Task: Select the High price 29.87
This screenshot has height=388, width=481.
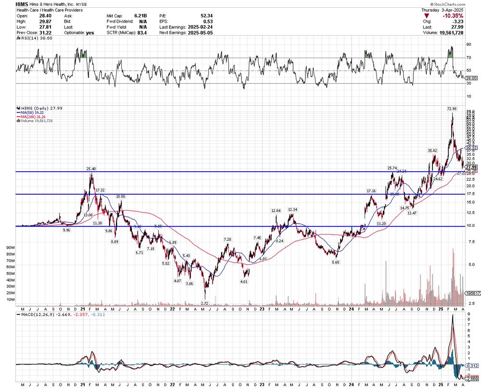Action: click(45, 22)
